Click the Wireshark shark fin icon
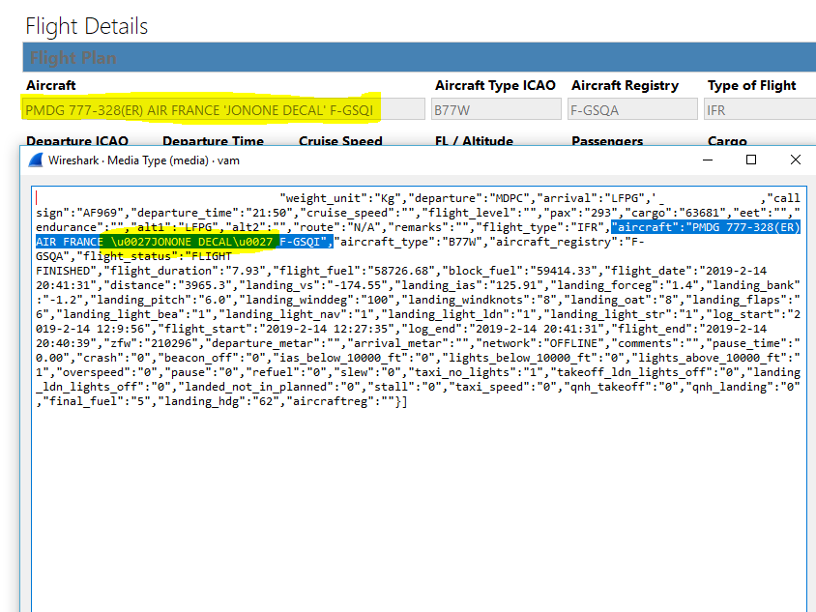 [x=36, y=160]
